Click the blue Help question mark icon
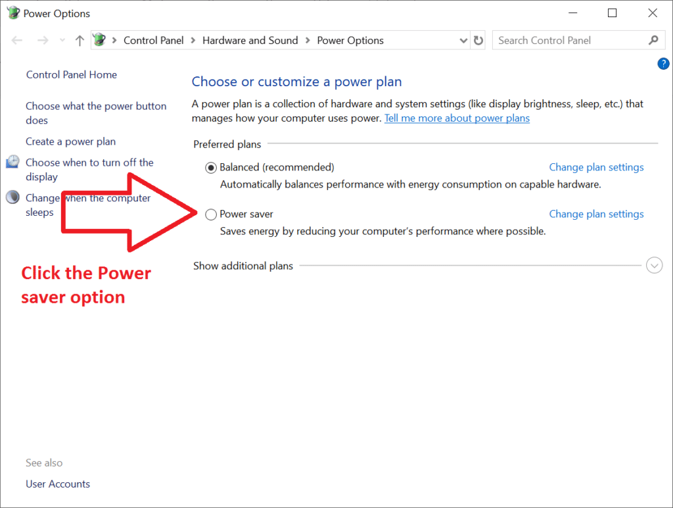The height and width of the screenshot is (508, 673). pyautogui.click(x=662, y=64)
